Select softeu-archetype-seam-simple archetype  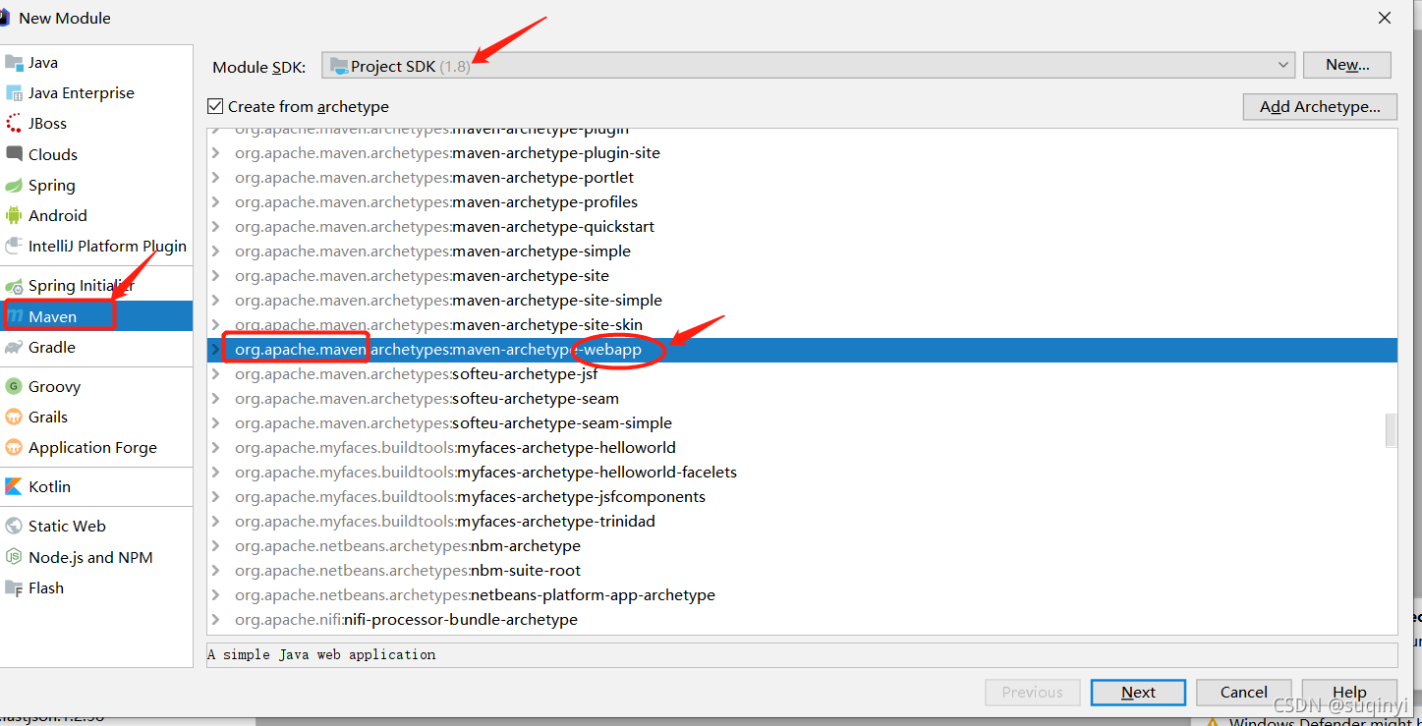[x=802, y=423]
